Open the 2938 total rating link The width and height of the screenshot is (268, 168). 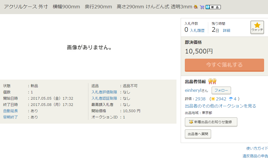pyautogui.click(x=200, y=99)
